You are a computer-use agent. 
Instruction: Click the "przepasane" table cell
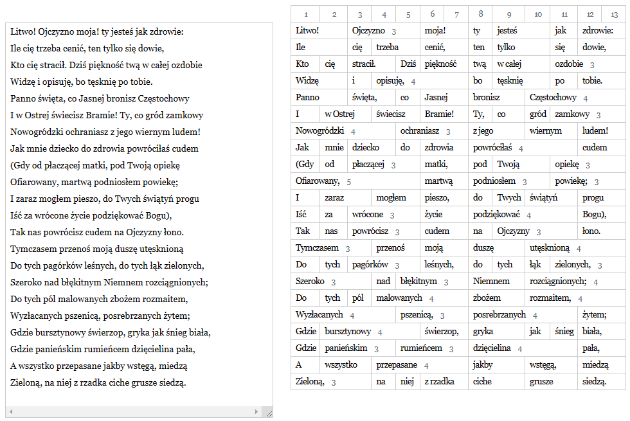tap(420, 365)
